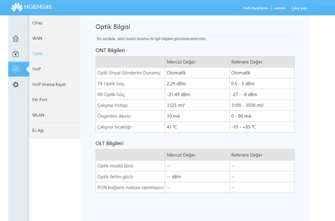Screen dimensions: 335x221
Task: Open the VoIP information page
Action: coord(36,69)
